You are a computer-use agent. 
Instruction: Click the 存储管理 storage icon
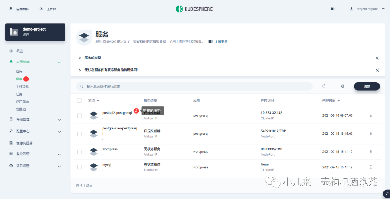(11, 119)
